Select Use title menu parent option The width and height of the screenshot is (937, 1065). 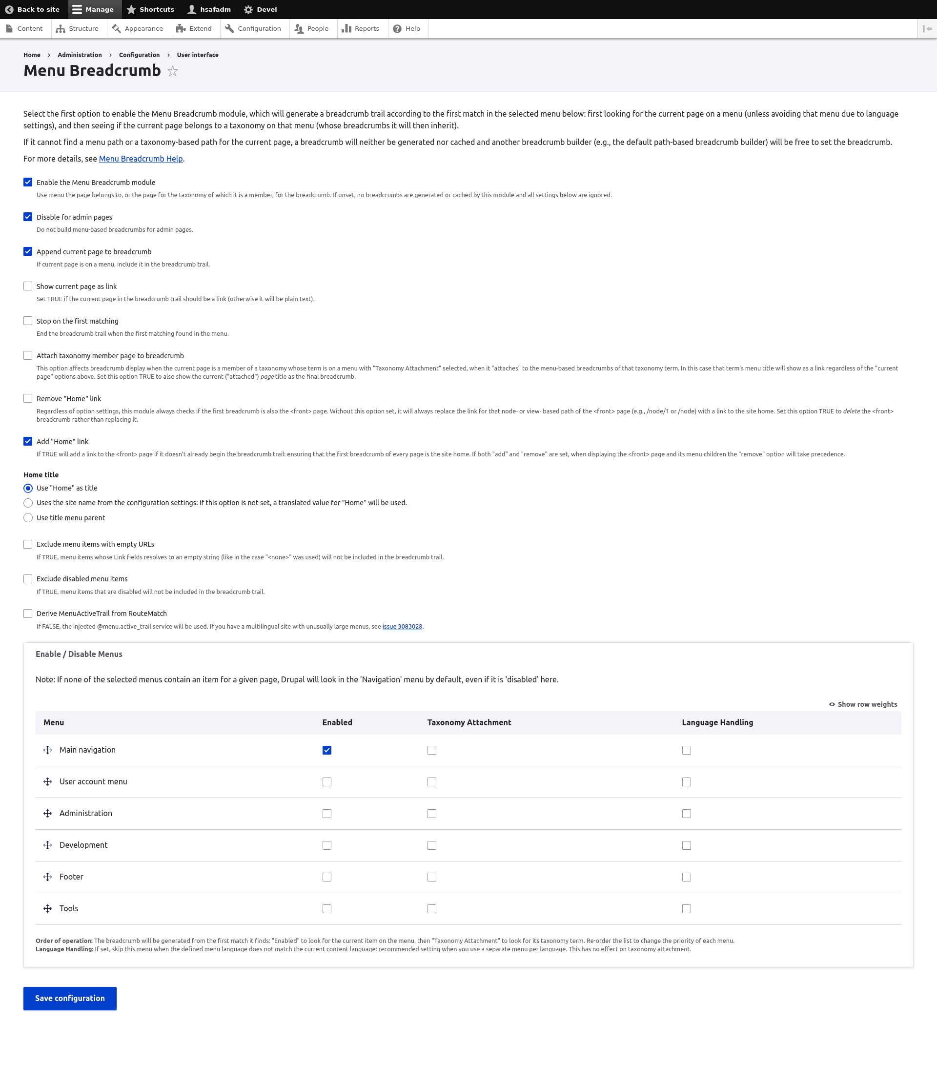tap(28, 517)
